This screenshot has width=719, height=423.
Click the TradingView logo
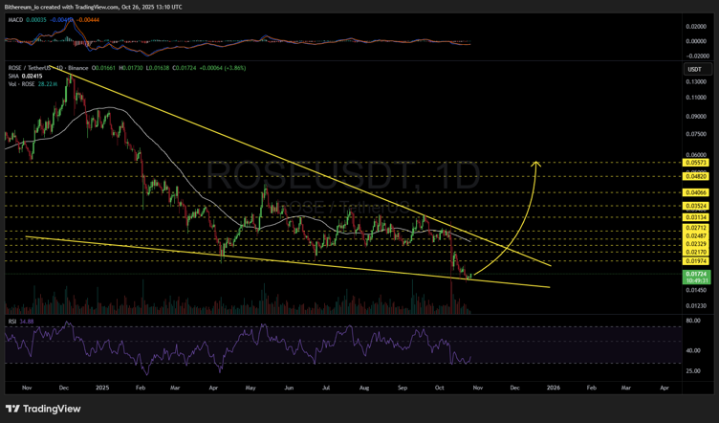point(46,408)
